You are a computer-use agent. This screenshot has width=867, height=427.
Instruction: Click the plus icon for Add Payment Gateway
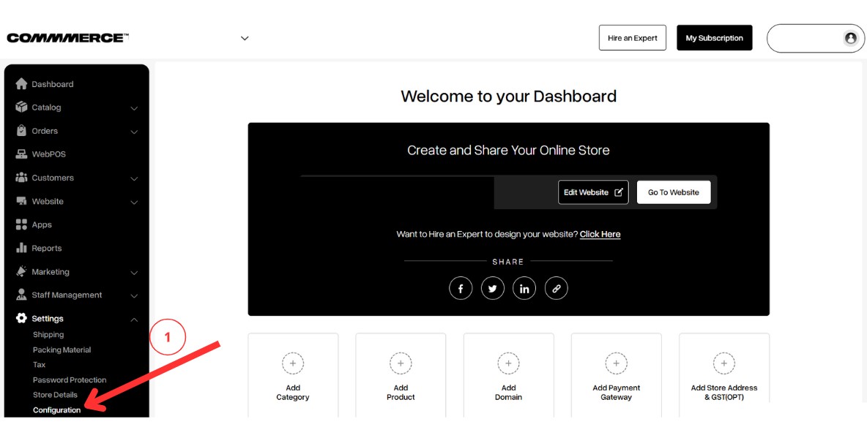pos(616,363)
